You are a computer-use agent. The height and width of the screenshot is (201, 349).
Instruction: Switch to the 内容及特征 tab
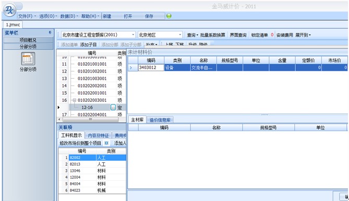(x=98, y=136)
